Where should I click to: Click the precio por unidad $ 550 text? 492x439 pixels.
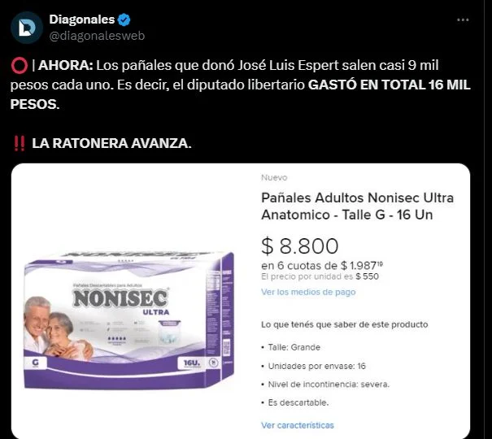(320, 276)
